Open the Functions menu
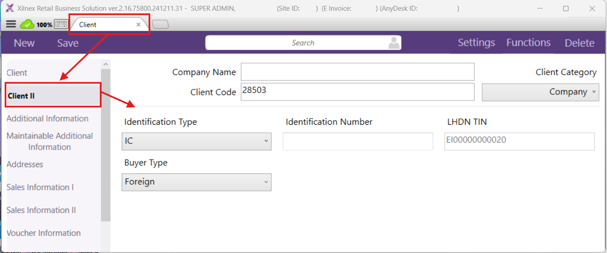607x253 pixels. 528,43
